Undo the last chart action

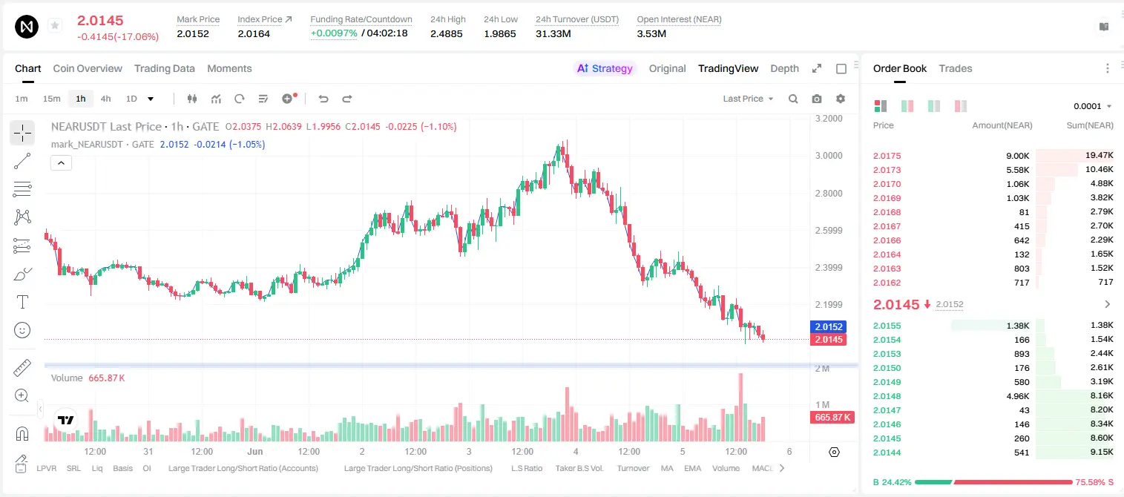tap(323, 99)
